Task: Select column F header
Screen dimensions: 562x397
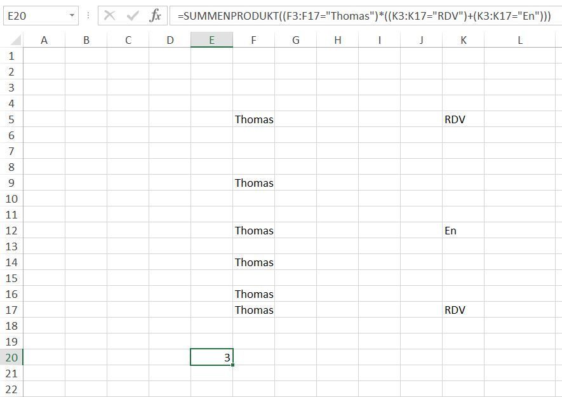Action: [x=254, y=40]
